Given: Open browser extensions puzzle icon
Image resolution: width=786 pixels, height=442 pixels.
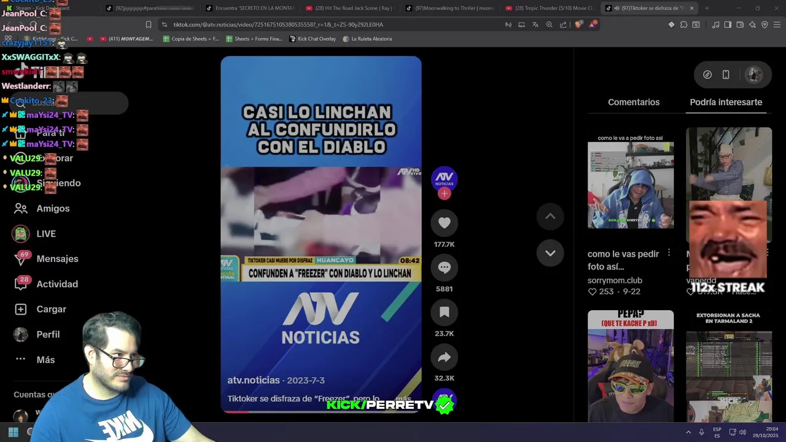Looking at the screenshot, I should (683, 25).
